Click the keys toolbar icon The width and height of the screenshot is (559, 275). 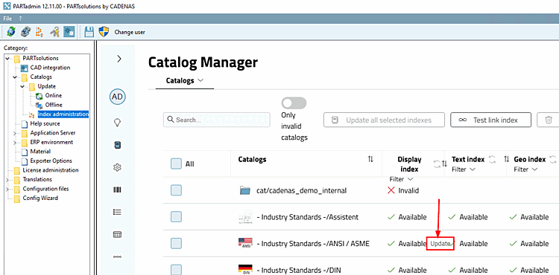54,32
